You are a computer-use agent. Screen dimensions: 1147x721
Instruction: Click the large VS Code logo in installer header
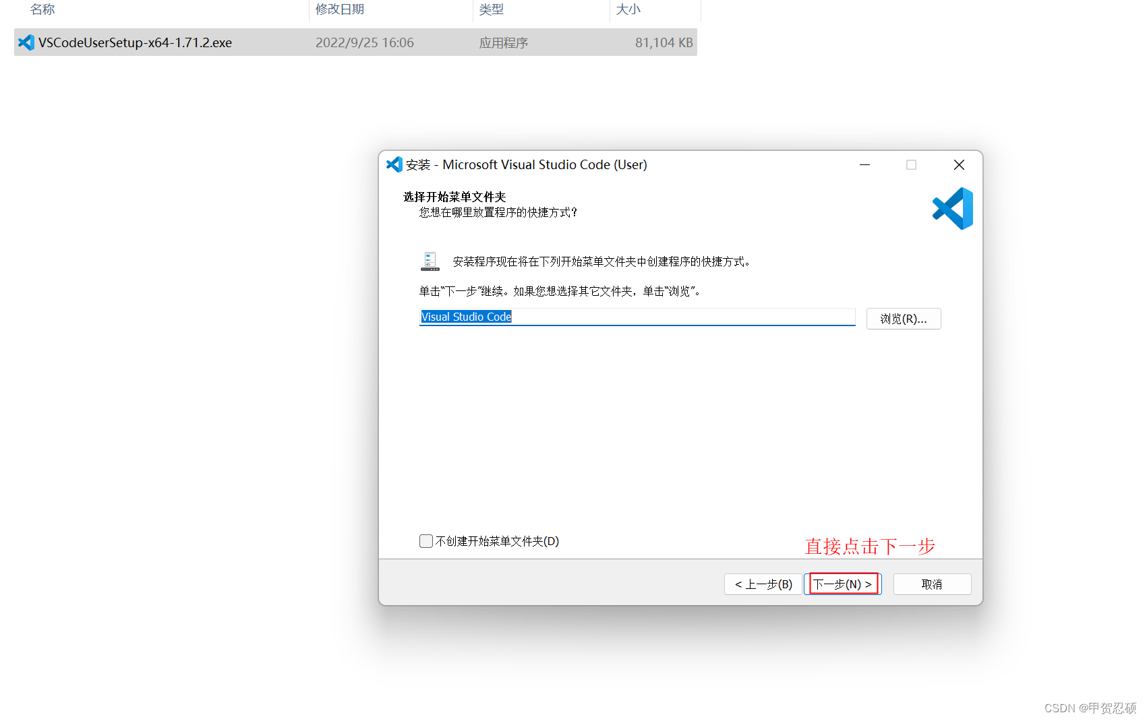(x=953, y=209)
